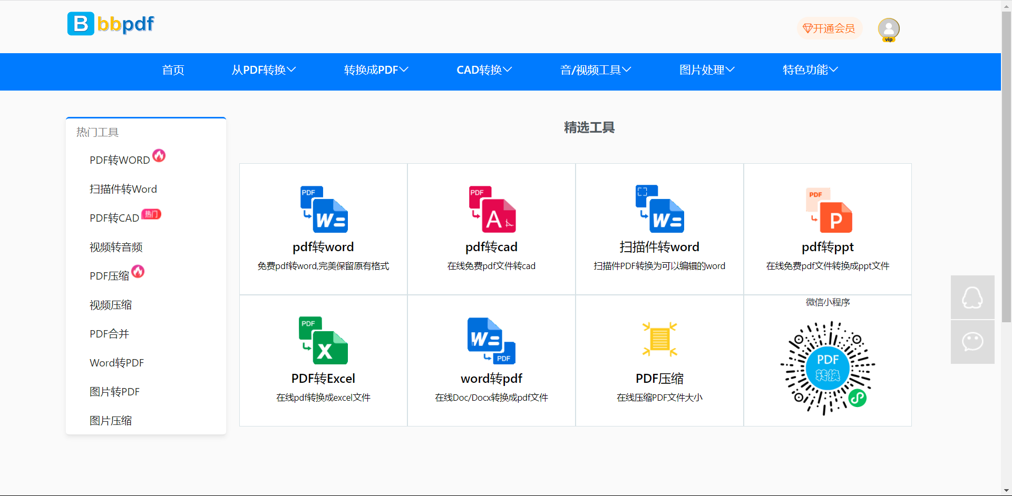Open PDF转CAD in the sidebar

[x=114, y=218]
